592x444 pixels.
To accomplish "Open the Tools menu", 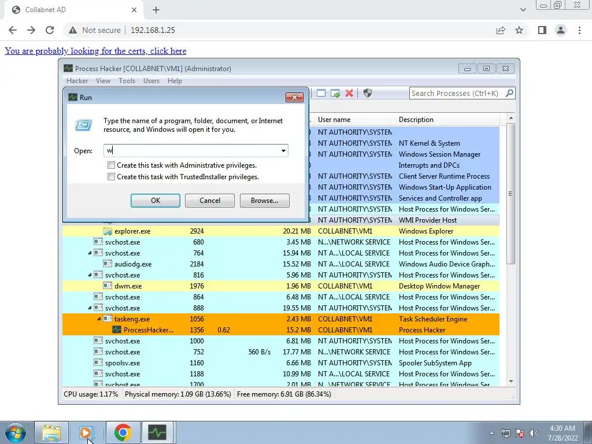I will (x=127, y=81).
